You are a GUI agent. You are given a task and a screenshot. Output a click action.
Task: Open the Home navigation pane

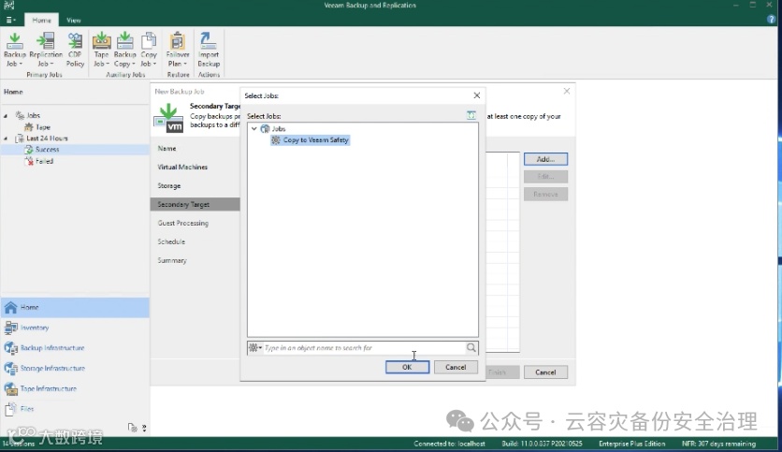click(x=75, y=307)
